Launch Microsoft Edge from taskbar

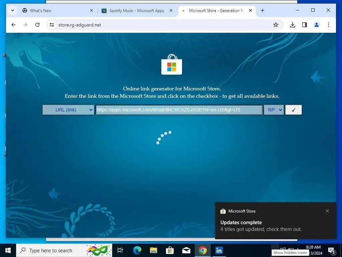pos(137,250)
